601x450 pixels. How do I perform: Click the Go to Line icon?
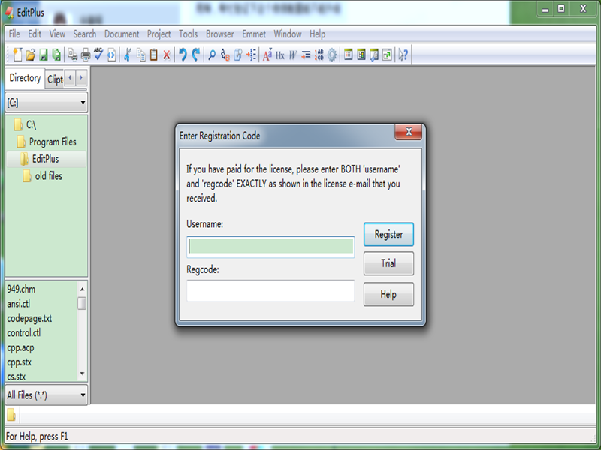pos(251,55)
